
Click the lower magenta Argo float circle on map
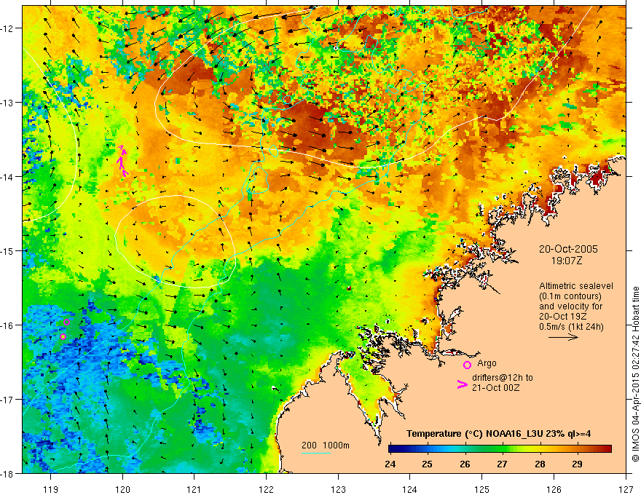tap(63, 337)
